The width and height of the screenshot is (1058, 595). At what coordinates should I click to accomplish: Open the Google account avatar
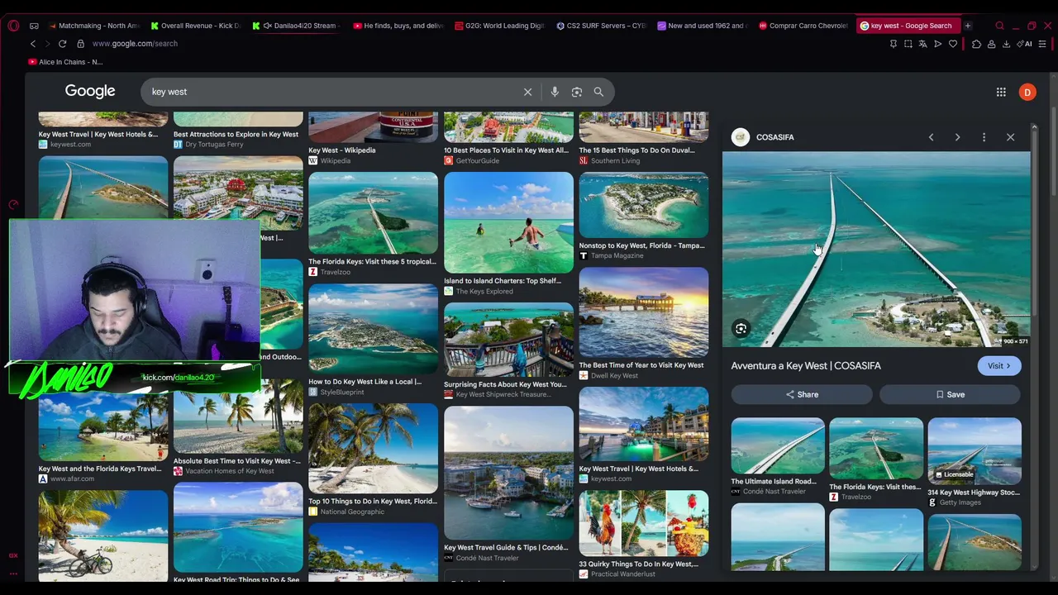pos(1027,92)
